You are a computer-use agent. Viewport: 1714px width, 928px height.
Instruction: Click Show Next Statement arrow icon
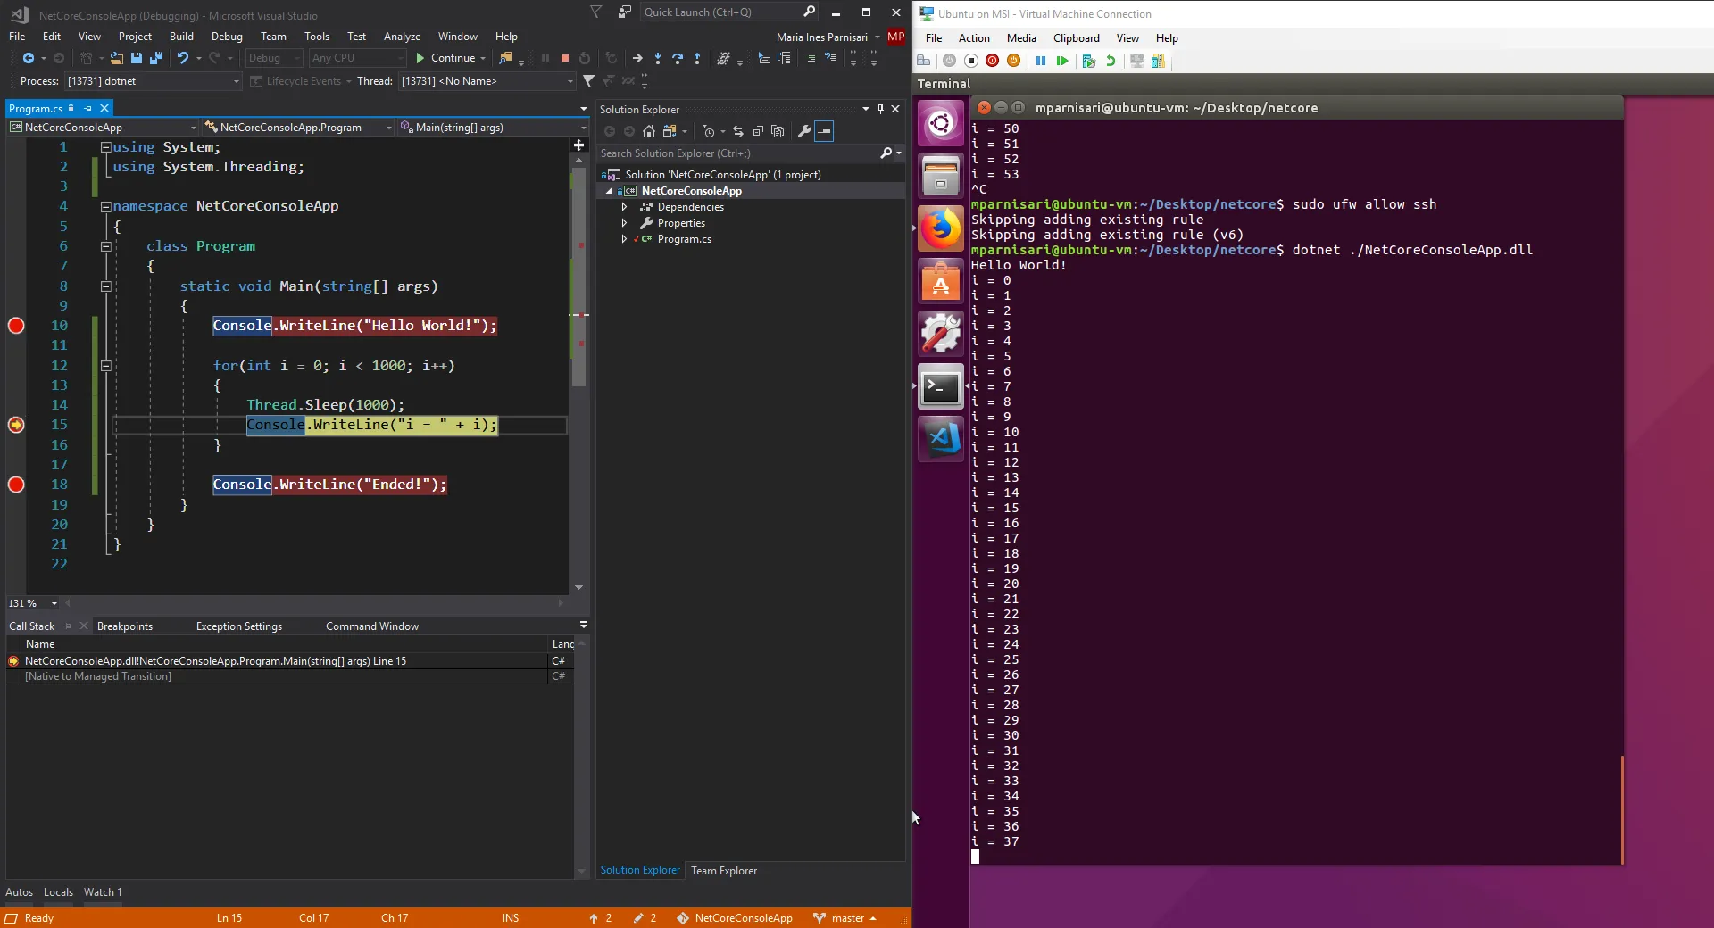(x=637, y=58)
